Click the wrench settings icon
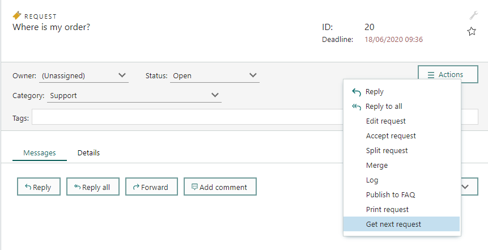 point(473,15)
